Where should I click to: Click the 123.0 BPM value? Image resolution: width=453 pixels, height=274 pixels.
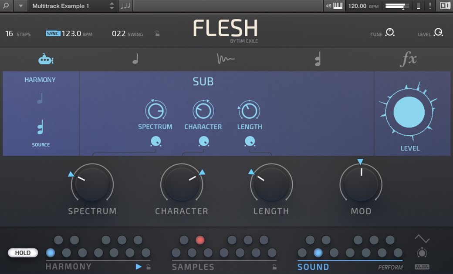[71, 33]
